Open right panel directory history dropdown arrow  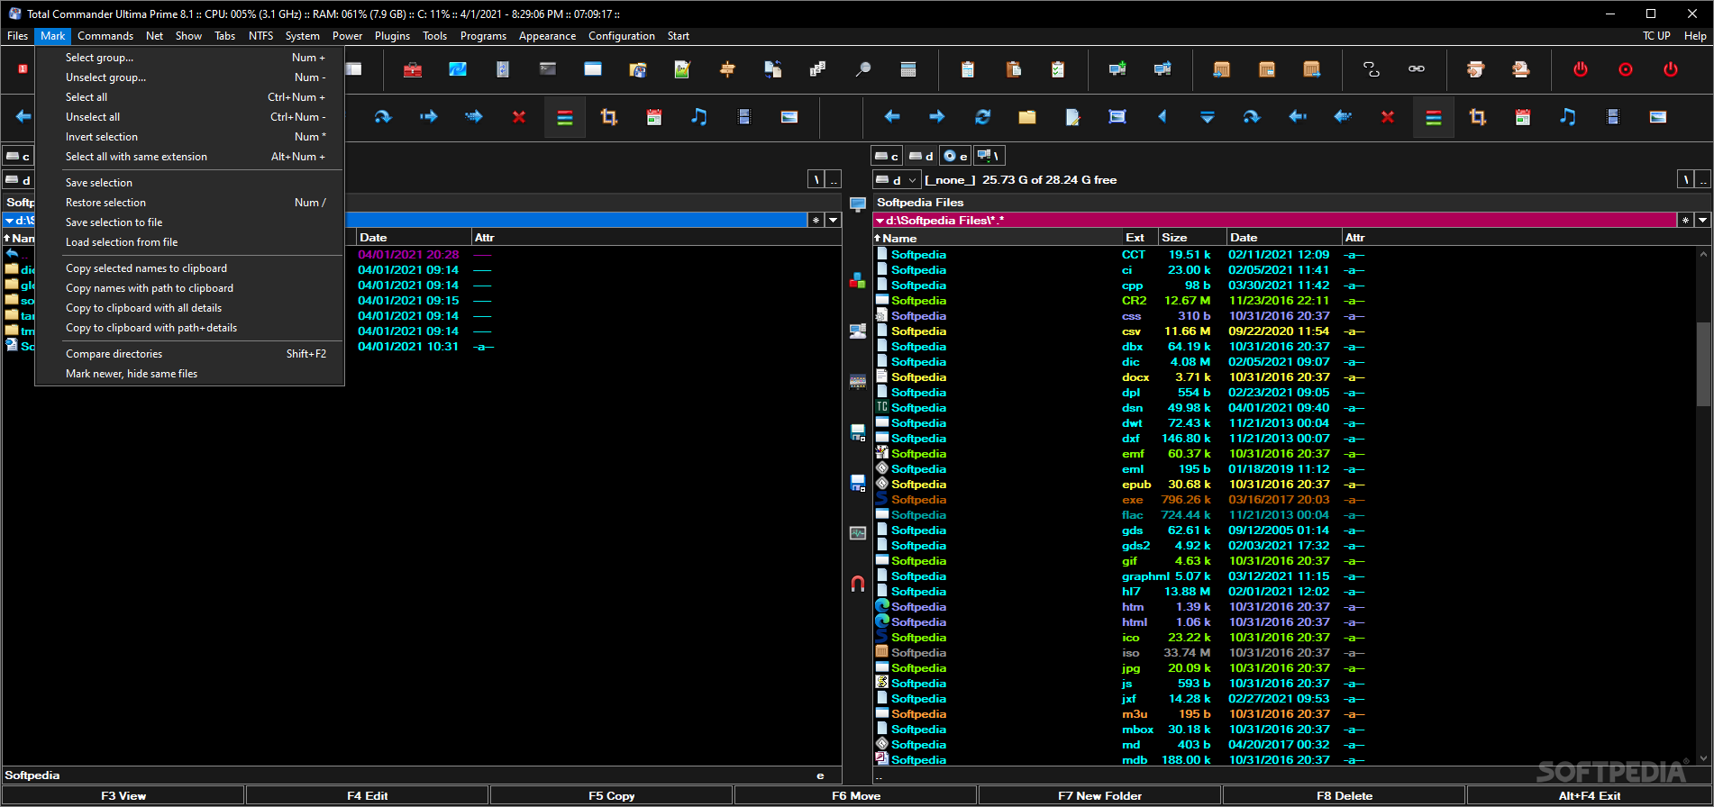pyautogui.click(x=1702, y=221)
